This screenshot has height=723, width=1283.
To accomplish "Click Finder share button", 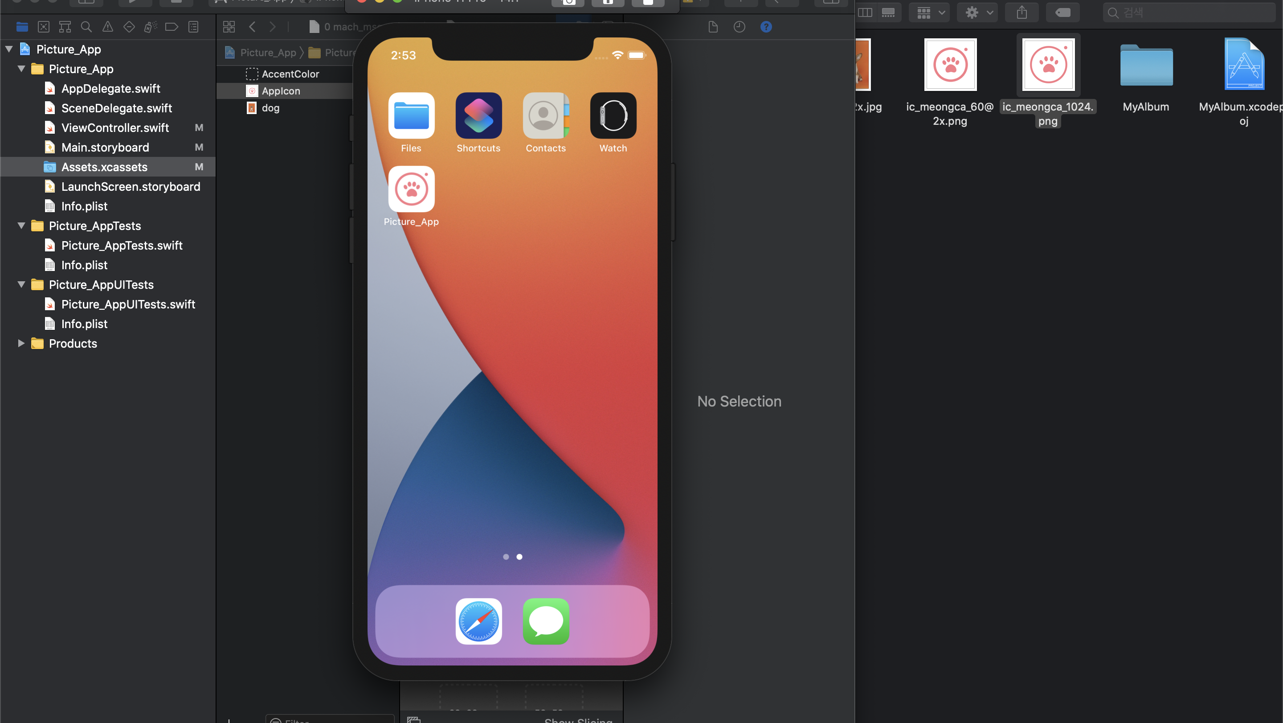I will pos(1021,12).
